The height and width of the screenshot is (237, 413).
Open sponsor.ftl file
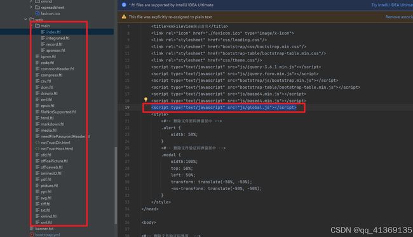(x=55, y=51)
